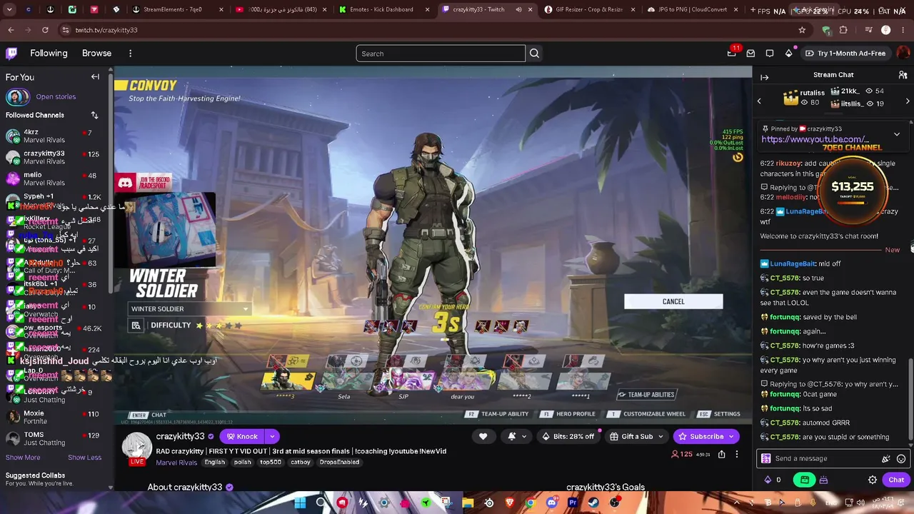Viewport: 914px width, 514px height.
Task: Bookmark this page with the star
Action: click(802, 30)
